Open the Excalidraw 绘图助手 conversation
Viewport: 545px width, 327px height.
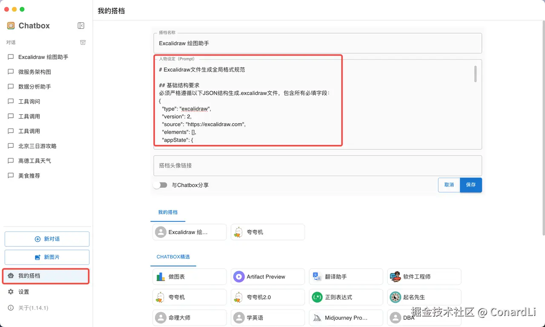[46, 57]
